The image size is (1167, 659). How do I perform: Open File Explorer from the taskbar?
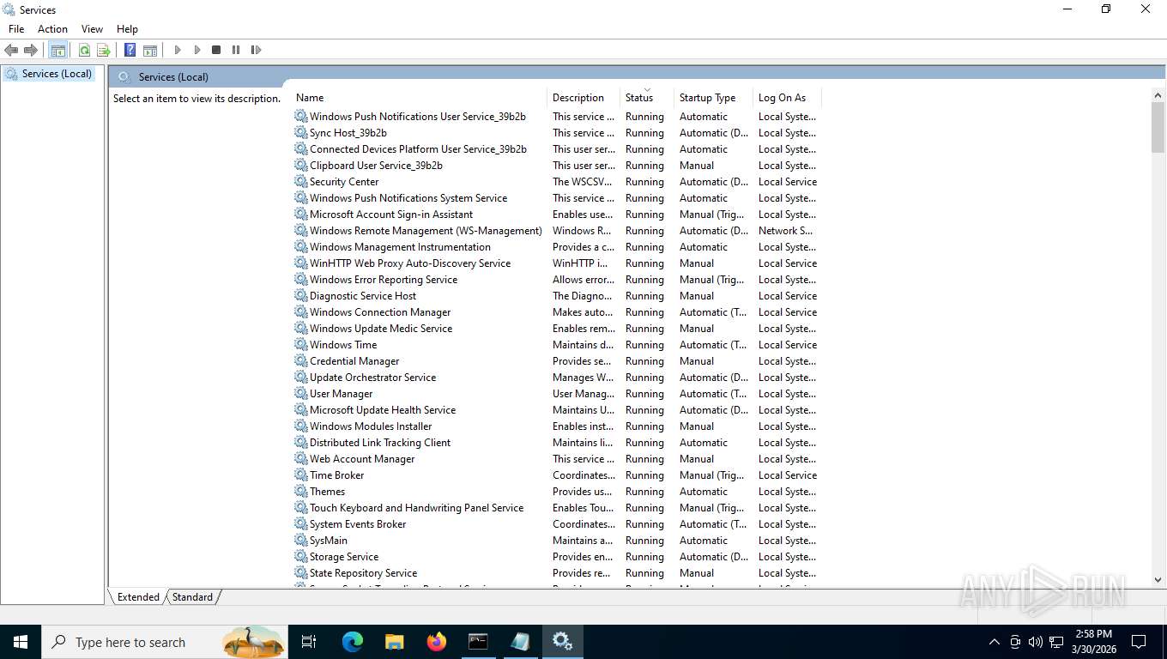pos(394,642)
